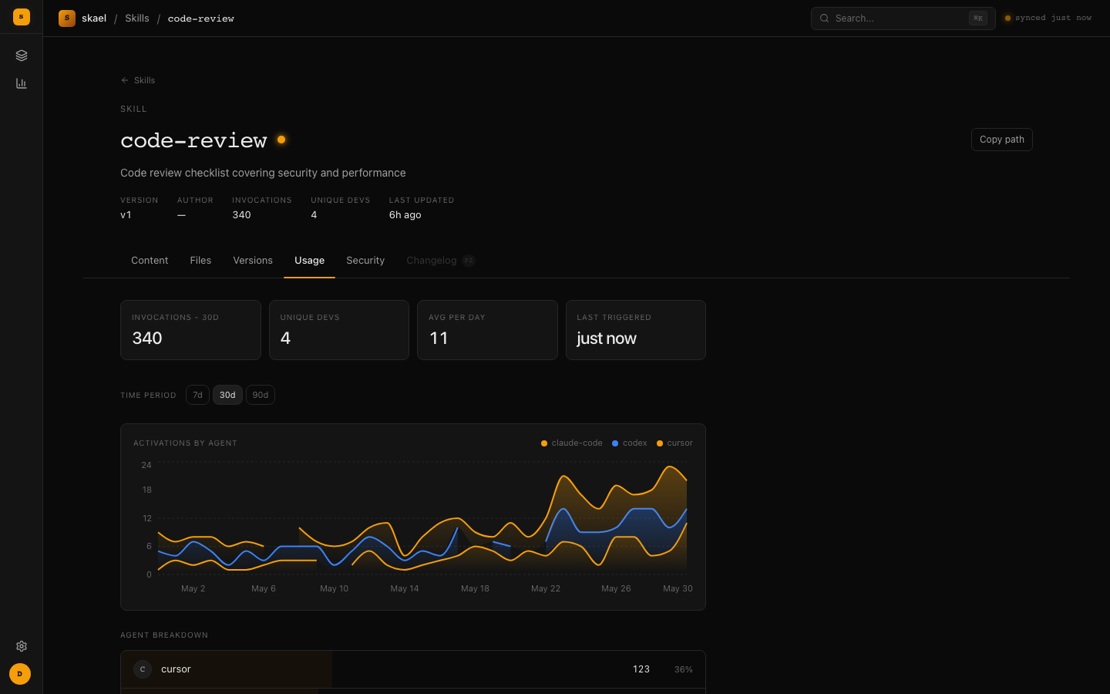Toggle cursor series in chart legend
Image resolution: width=1110 pixels, height=694 pixels.
click(x=674, y=443)
